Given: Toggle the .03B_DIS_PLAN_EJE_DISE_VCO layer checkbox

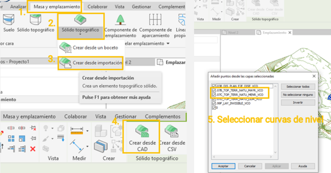Looking at the screenshot, I should click(214, 86).
